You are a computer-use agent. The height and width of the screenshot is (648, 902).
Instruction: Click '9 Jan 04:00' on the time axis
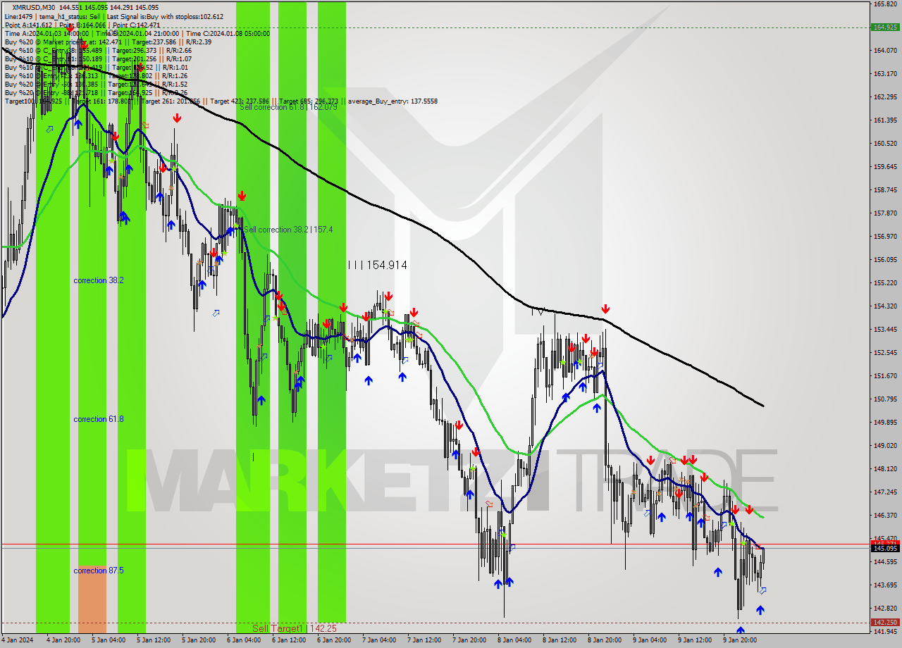point(649,641)
